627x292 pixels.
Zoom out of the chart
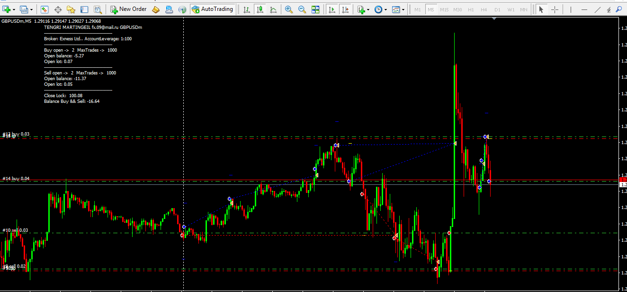coord(302,9)
